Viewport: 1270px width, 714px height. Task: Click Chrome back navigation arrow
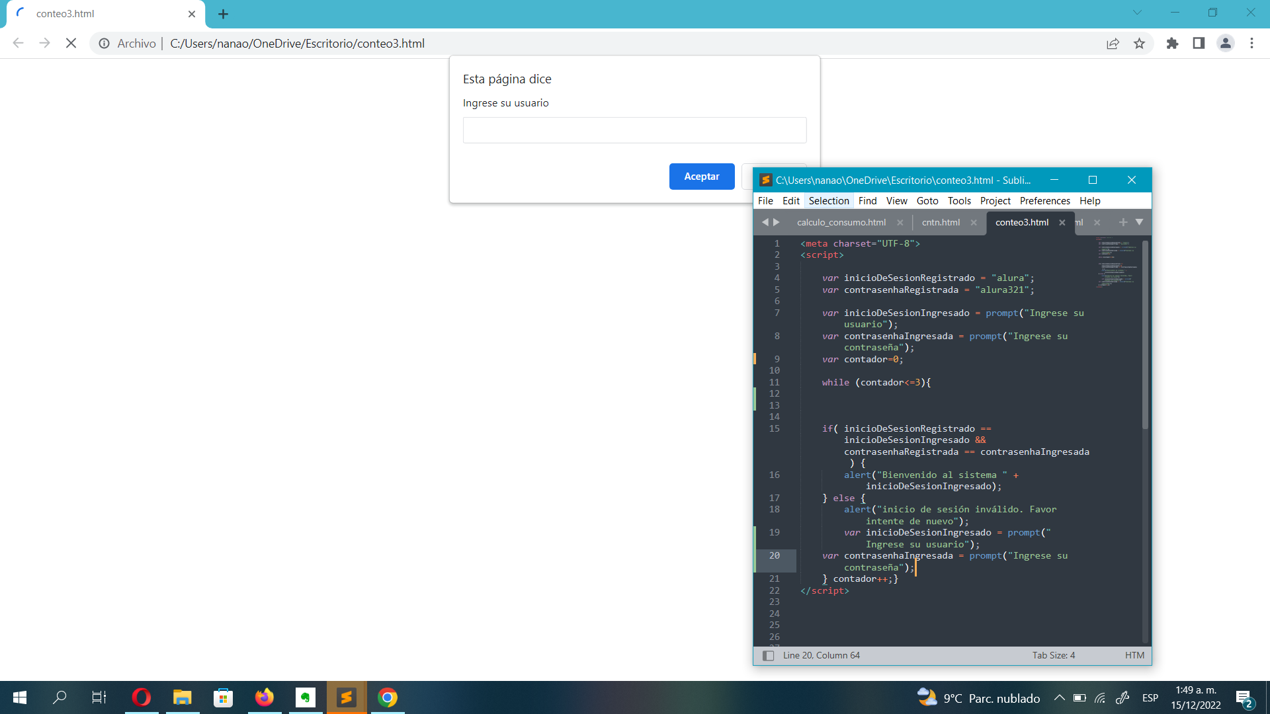(x=18, y=44)
